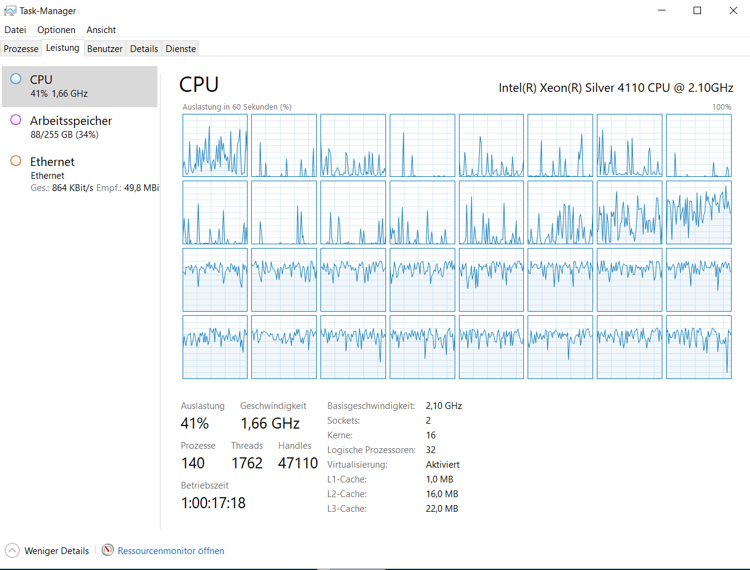Viewport: 750px width, 570px height.
Task: Click the Ressourcenmonitor gauge icon
Action: (108, 550)
